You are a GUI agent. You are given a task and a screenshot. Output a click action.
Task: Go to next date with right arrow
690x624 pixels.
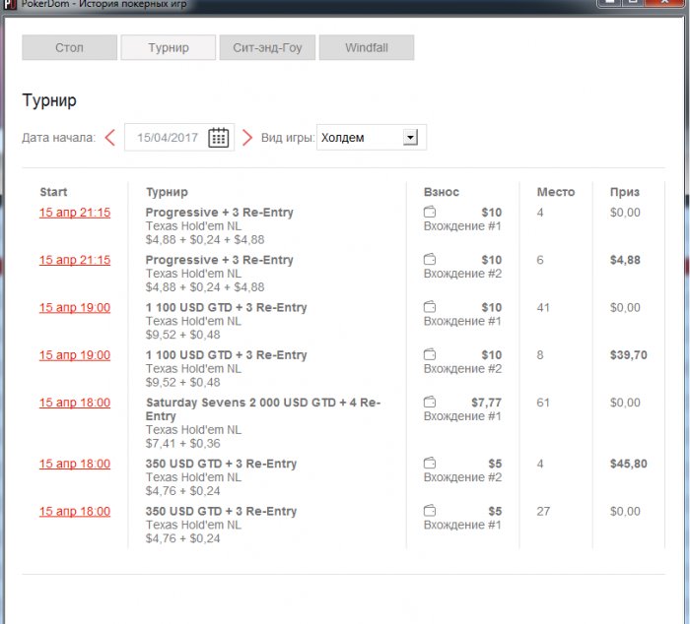(x=247, y=138)
